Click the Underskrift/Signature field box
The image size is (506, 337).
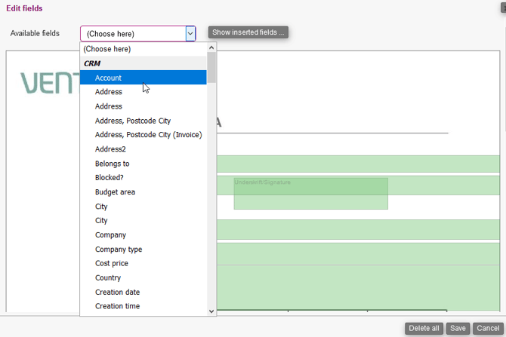coord(310,194)
